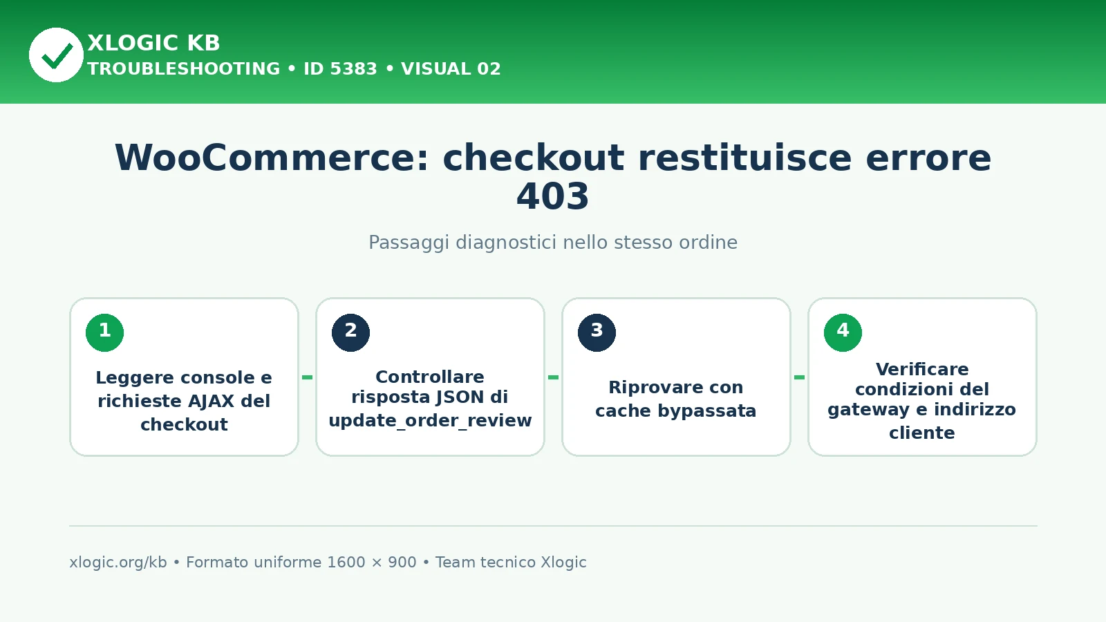
Task: Select 'Leggere console e richieste AJAX' card text
Action: click(x=184, y=401)
